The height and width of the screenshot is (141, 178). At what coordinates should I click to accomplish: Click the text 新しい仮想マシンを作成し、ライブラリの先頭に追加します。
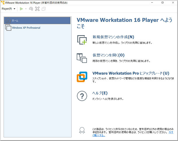point(122,43)
